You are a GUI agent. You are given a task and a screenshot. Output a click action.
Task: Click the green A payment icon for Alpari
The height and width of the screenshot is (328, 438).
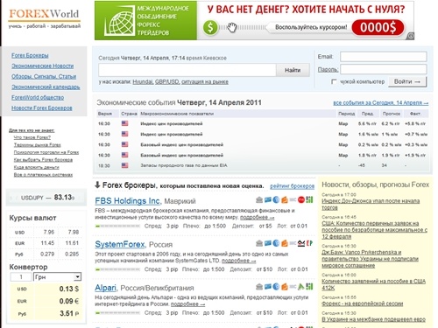[301, 287]
